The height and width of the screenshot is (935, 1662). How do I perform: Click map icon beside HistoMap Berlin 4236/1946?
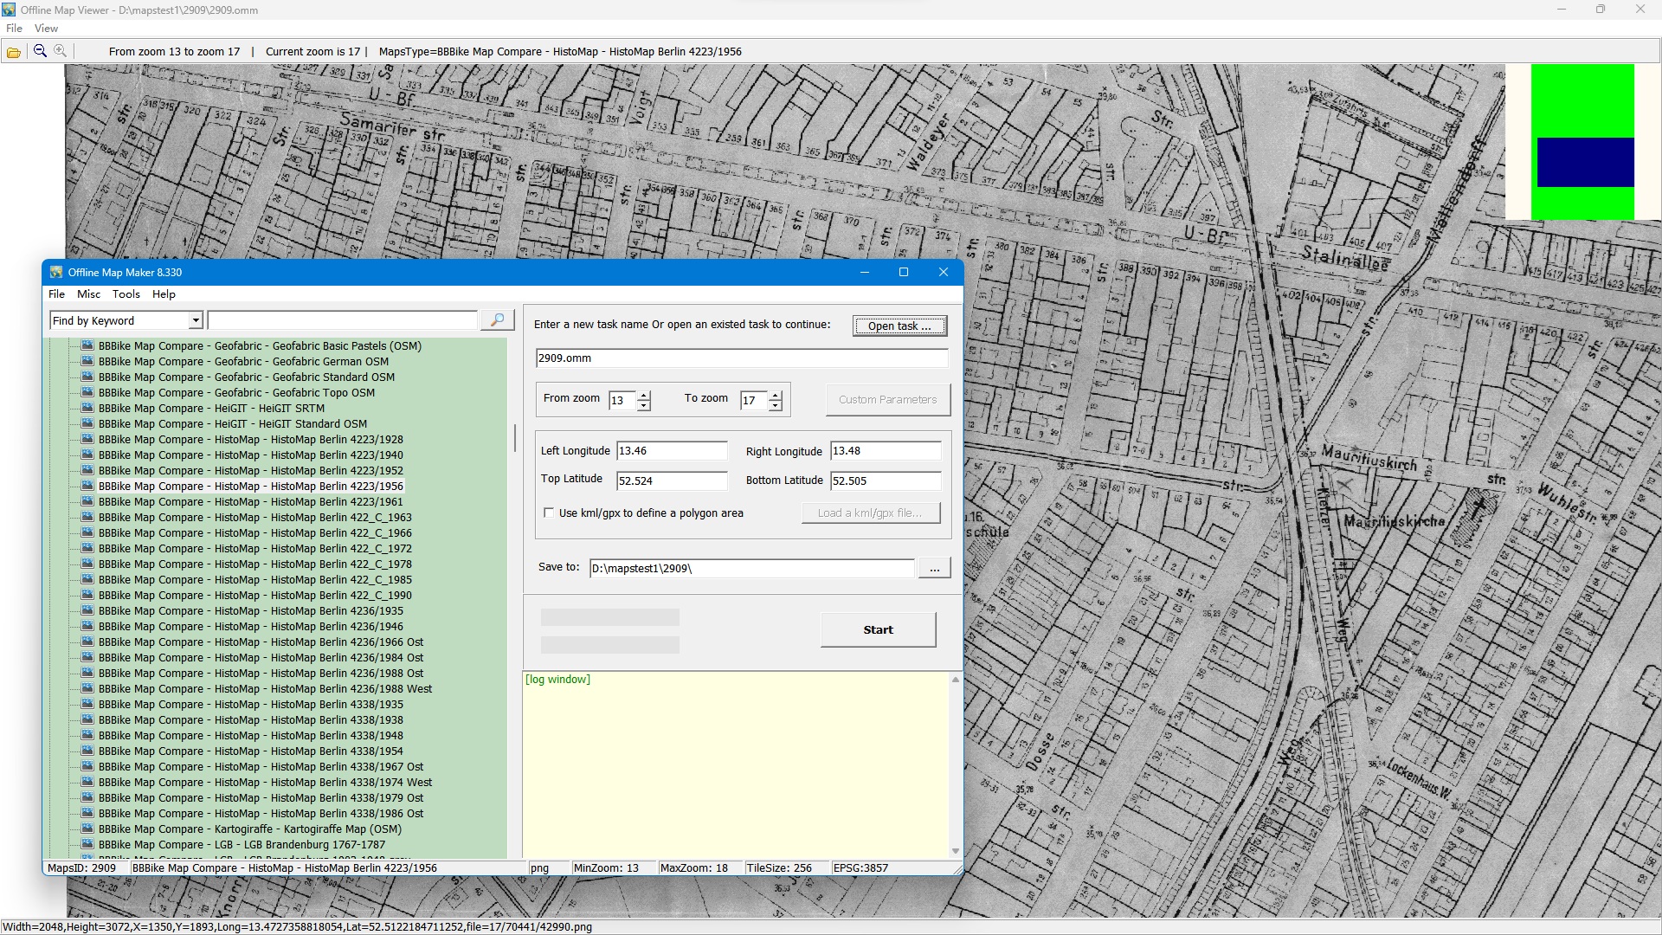pyautogui.click(x=87, y=626)
